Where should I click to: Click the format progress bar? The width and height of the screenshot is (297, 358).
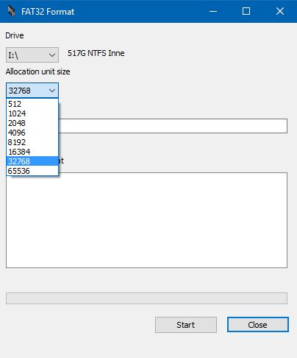pyautogui.click(x=146, y=298)
